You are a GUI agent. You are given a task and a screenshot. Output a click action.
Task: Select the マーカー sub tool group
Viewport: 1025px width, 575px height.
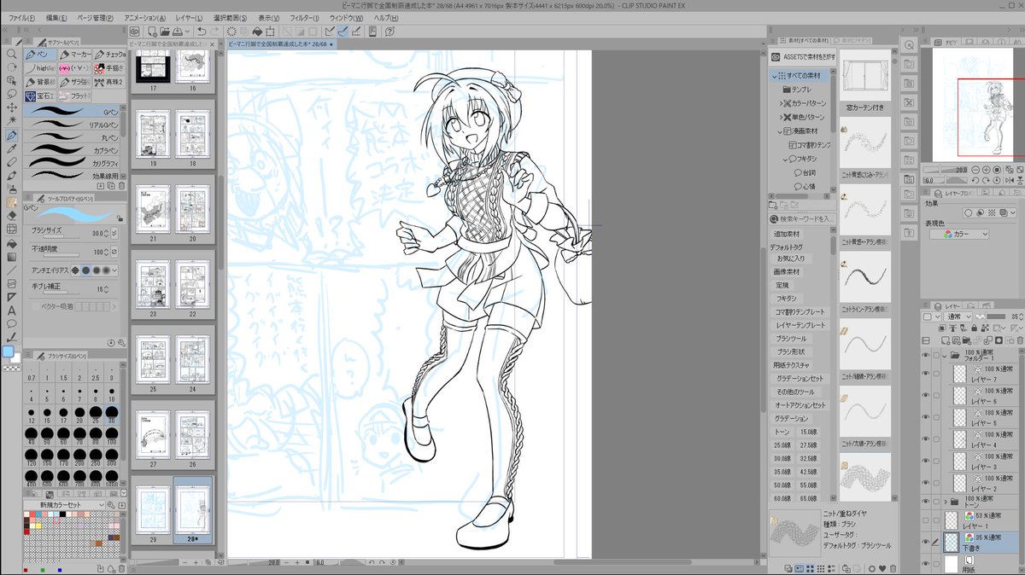(75, 55)
